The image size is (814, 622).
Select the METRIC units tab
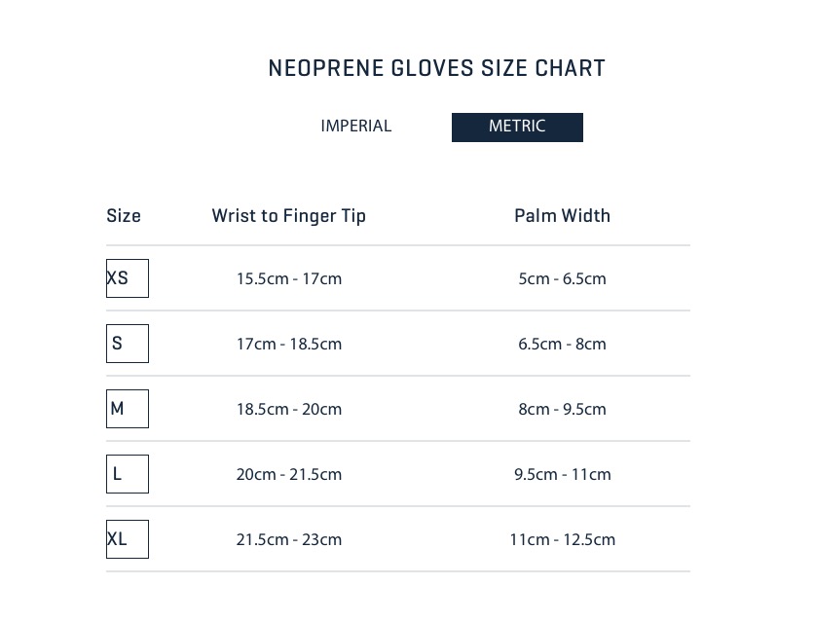[517, 128]
